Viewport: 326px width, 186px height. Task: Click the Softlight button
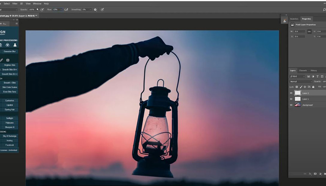point(9,118)
